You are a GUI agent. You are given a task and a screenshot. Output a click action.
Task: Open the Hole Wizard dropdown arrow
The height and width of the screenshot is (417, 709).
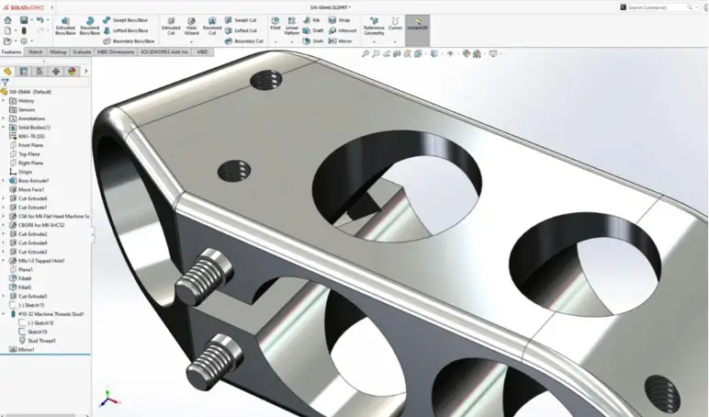[191, 42]
